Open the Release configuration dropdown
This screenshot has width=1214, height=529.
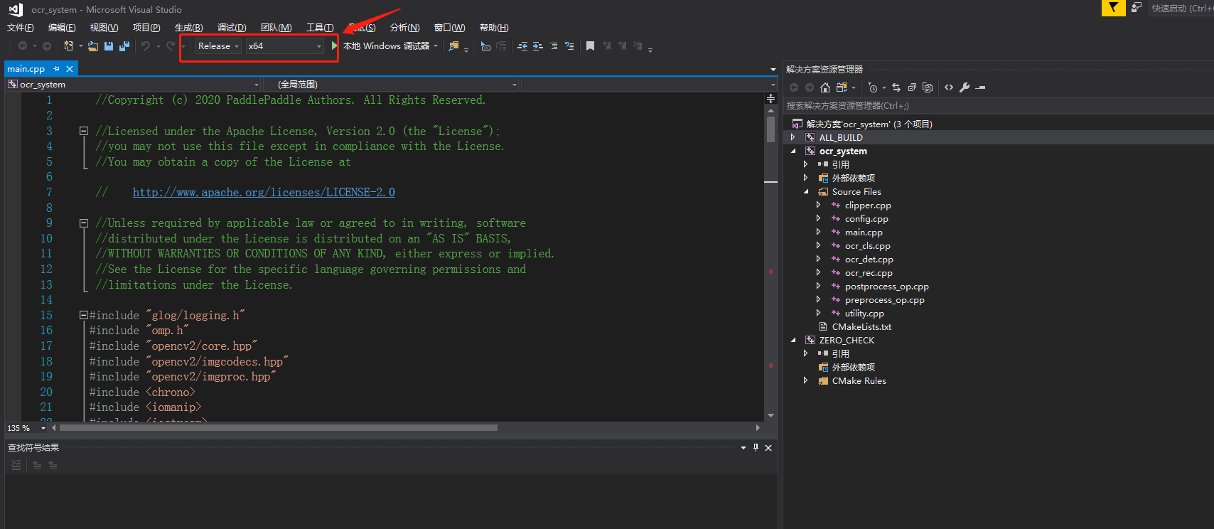[218, 46]
